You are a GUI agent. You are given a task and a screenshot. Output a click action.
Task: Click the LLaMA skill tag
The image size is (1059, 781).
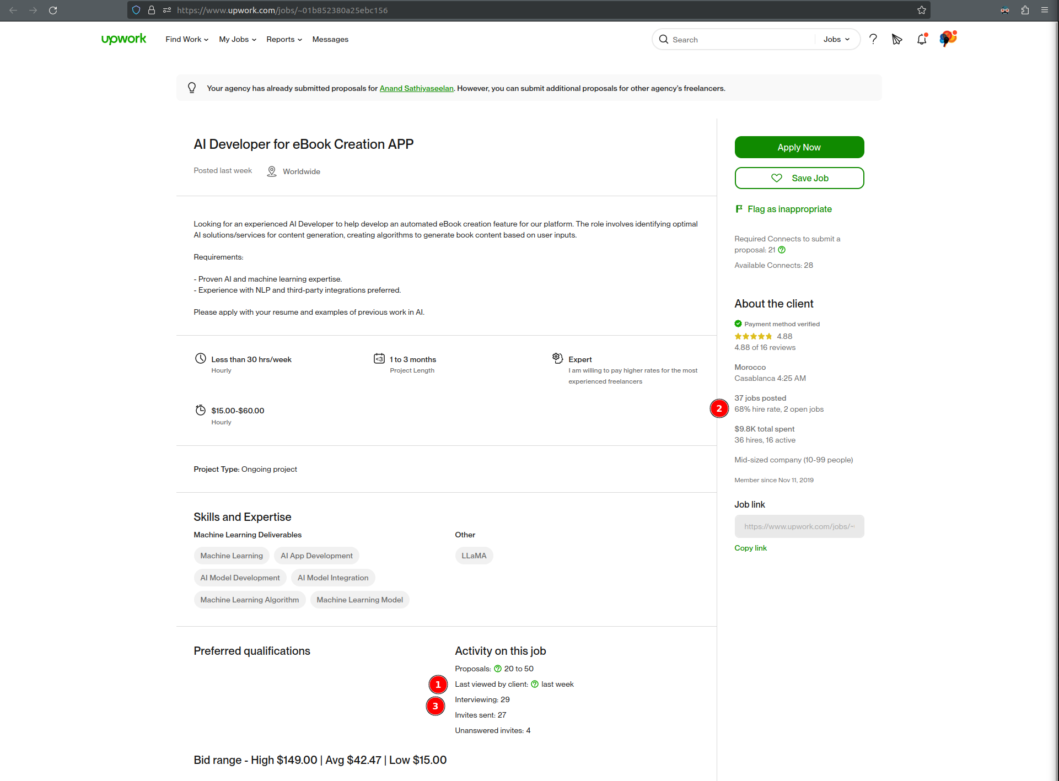coord(474,556)
